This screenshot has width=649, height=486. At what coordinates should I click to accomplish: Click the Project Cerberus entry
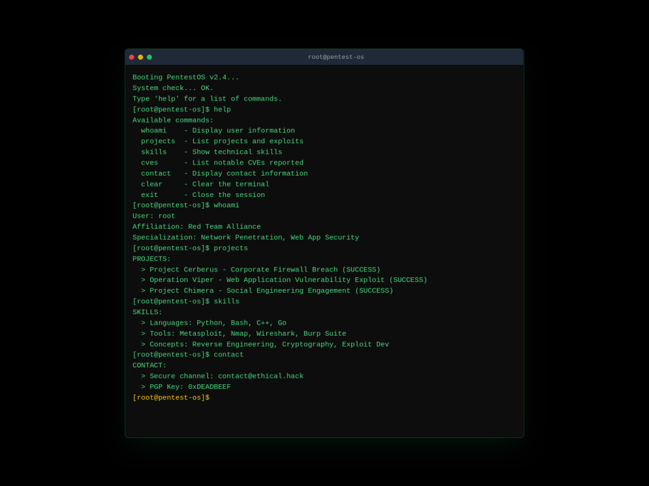[x=260, y=270]
